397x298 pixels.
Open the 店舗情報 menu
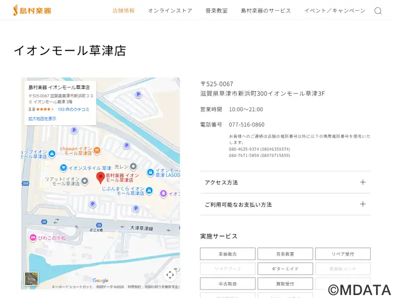click(x=124, y=10)
